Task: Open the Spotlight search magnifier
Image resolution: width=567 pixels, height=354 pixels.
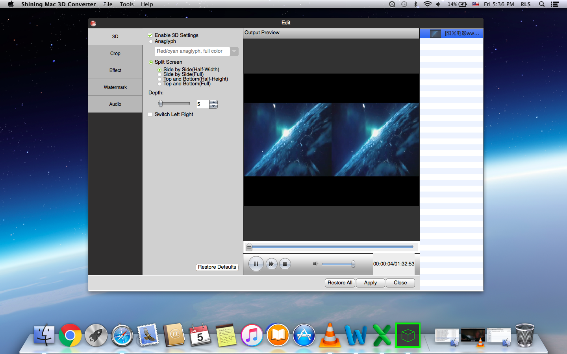Action: click(542, 4)
